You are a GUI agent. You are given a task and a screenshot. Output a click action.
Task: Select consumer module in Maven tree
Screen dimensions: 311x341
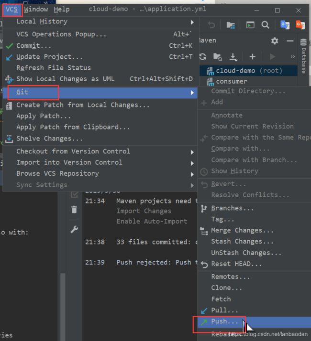[248, 81]
